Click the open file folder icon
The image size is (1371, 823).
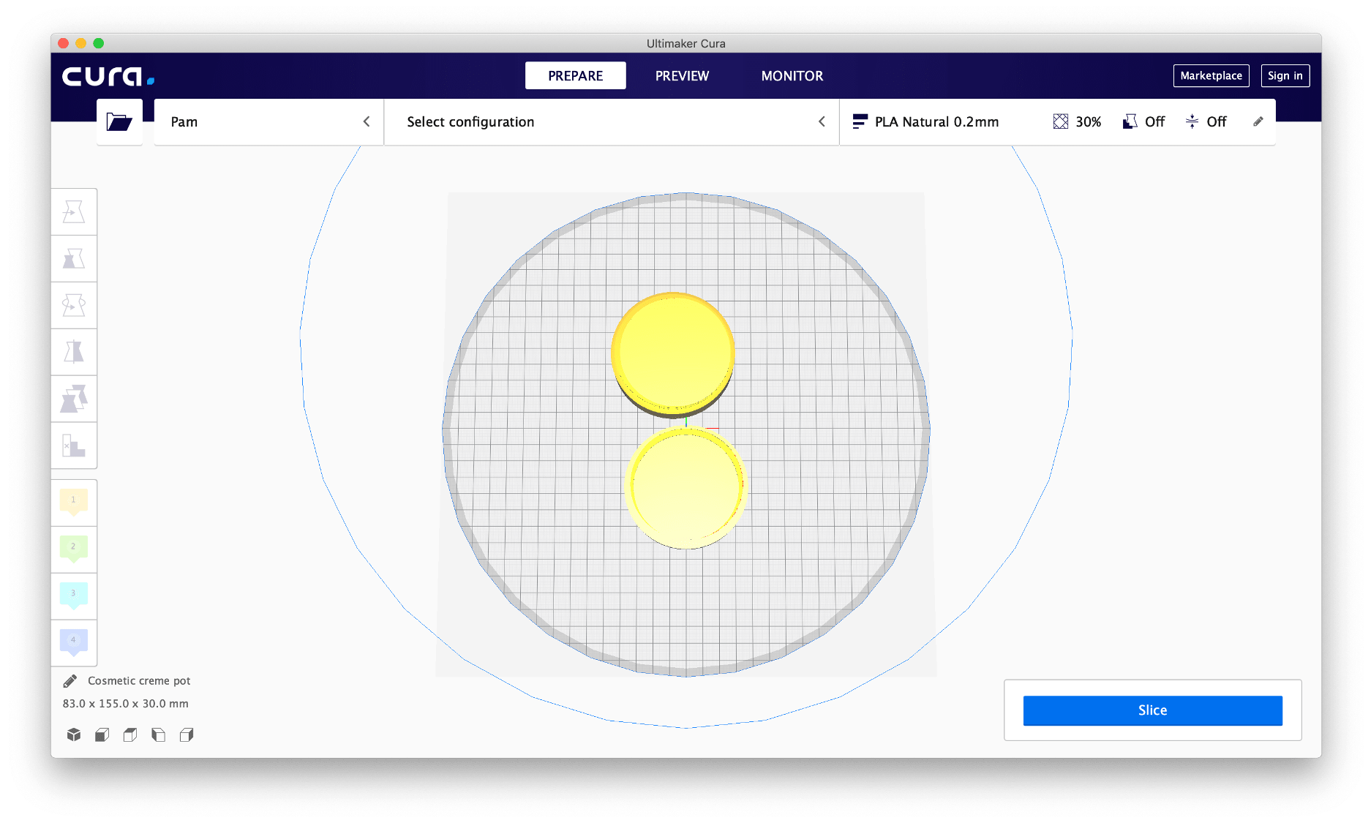click(119, 122)
